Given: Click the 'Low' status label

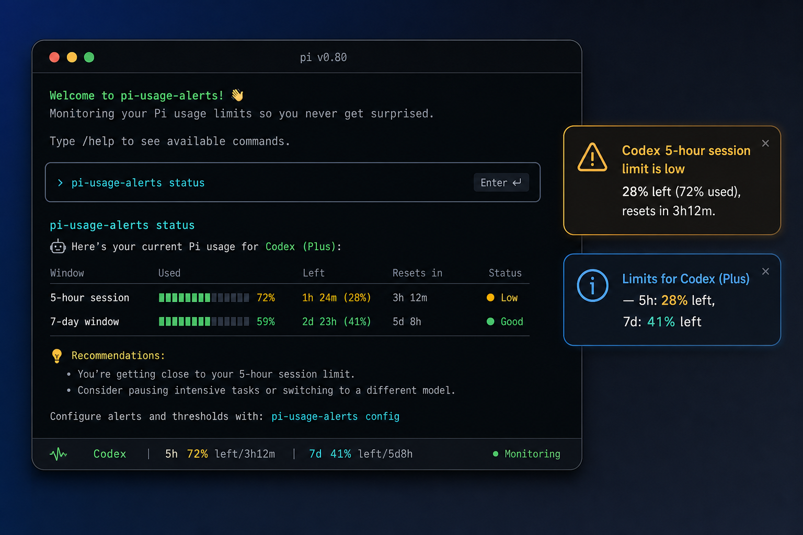Looking at the screenshot, I should (x=509, y=298).
